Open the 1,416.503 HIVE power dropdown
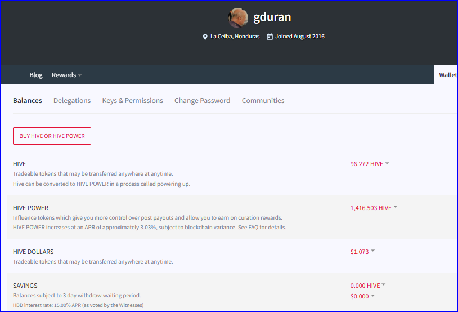Image resolution: width=458 pixels, height=312 pixels. (374, 208)
